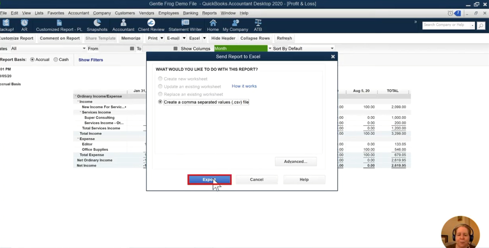
Task: Choose the Create new worksheet option
Action: 160,79
